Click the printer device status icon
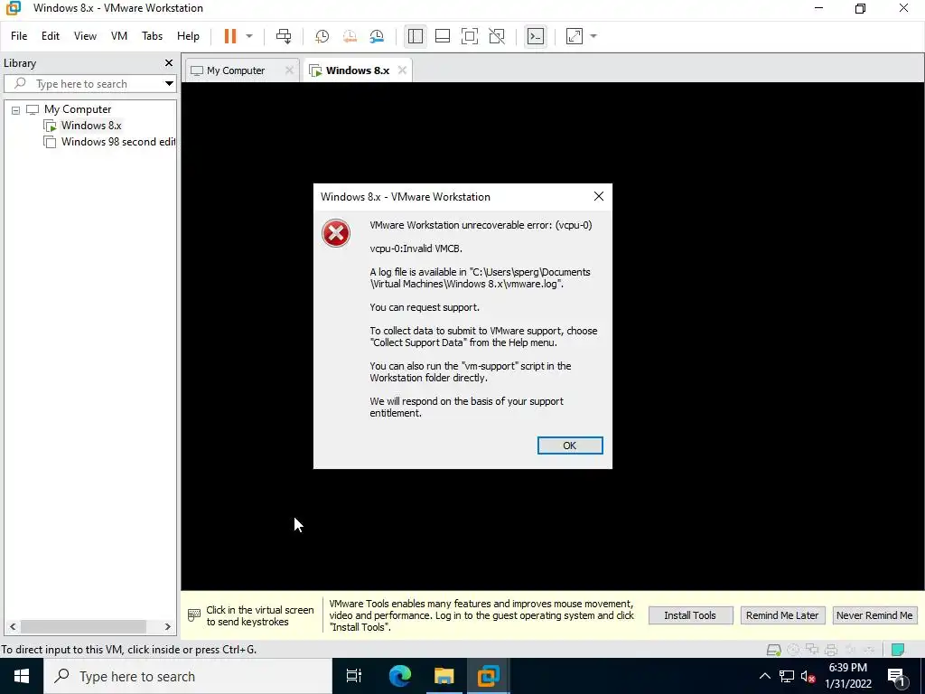 pos(831,650)
